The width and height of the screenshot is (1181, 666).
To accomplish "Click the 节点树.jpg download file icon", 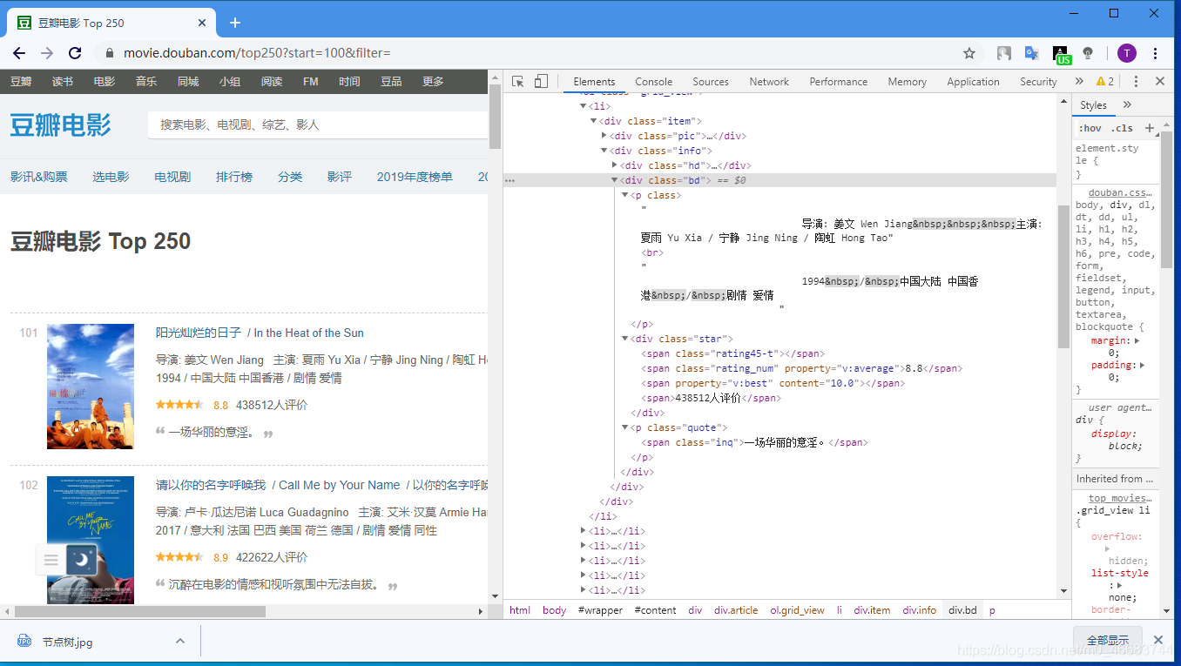I will click(24, 642).
